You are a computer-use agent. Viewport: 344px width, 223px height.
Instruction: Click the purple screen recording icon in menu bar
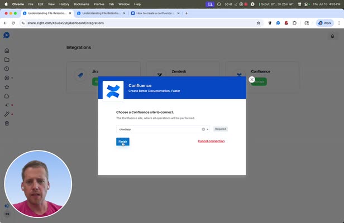tap(210, 4)
